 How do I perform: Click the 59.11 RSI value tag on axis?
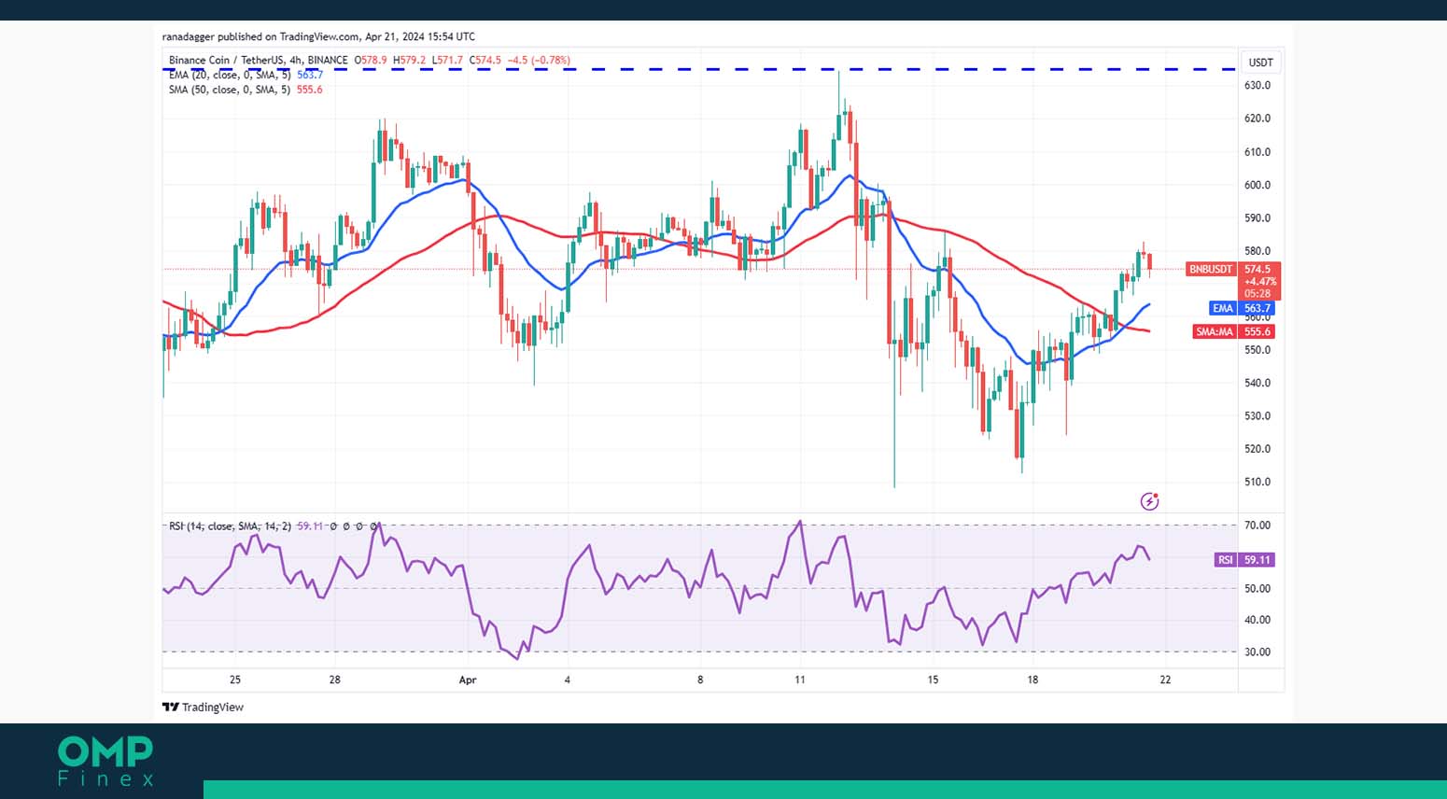[1257, 560]
